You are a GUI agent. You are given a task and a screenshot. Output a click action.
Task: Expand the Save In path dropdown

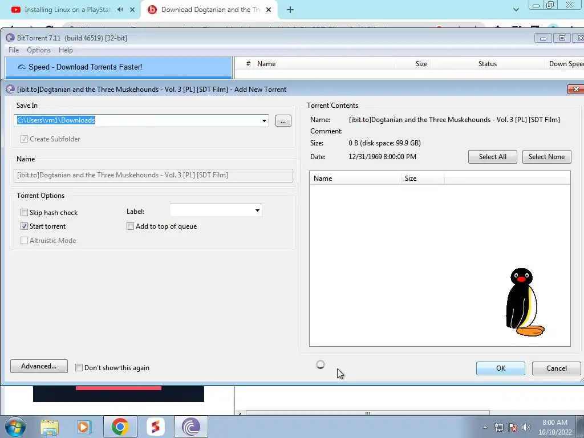click(264, 120)
